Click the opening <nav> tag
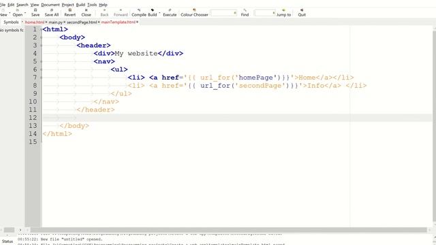This screenshot has height=245, width=436. click(x=104, y=61)
